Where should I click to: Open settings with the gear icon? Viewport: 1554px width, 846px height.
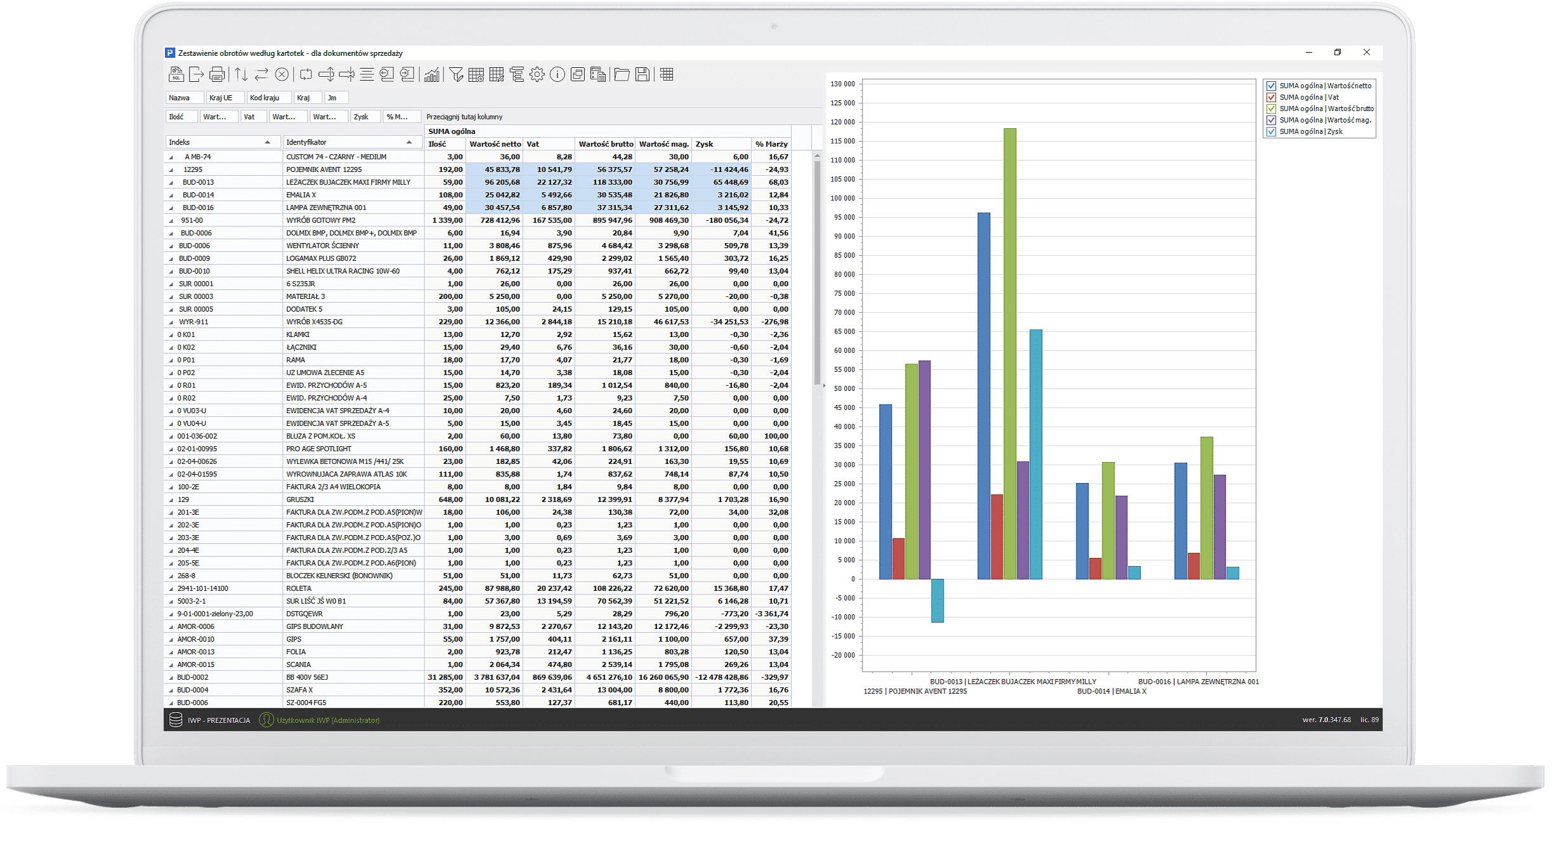point(537,75)
